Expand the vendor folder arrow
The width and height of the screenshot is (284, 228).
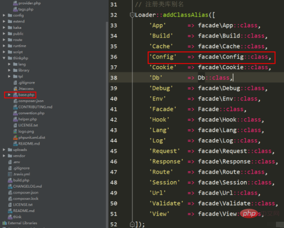pyautogui.click(x=4, y=156)
